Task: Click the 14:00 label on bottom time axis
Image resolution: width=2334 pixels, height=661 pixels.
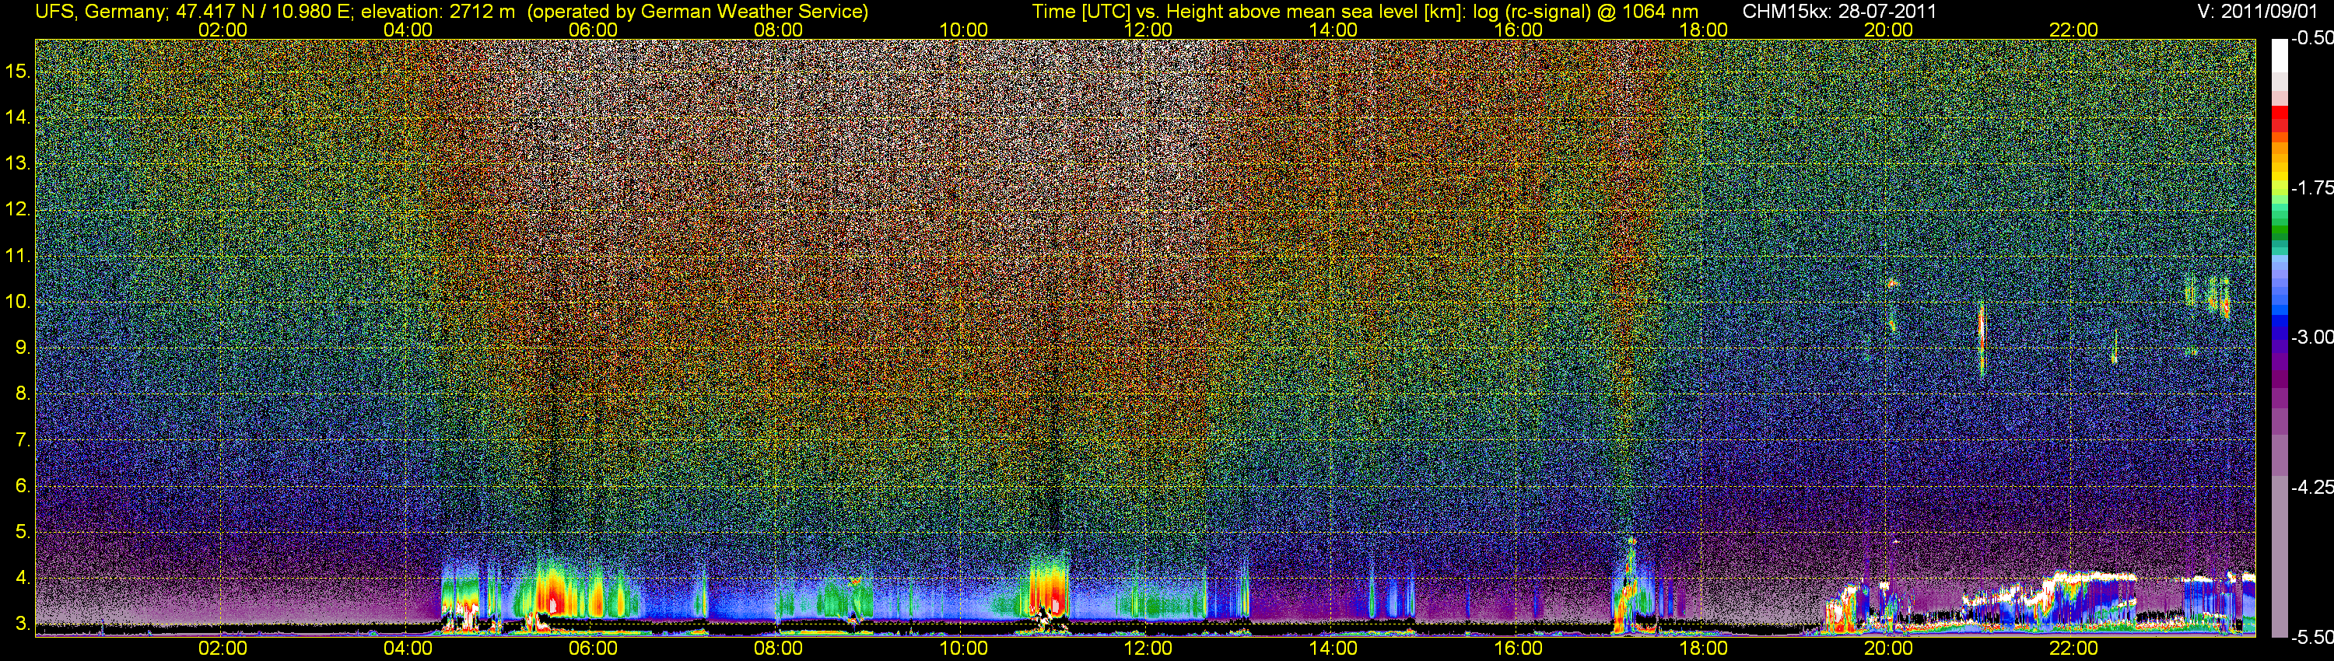Action: click(1333, 649)
